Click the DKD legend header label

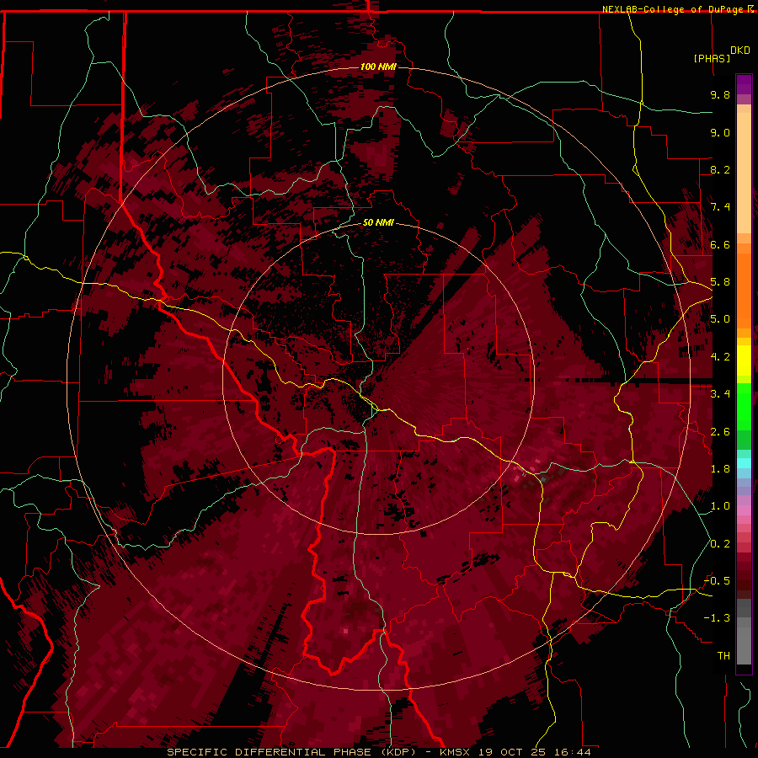(740, 50)
